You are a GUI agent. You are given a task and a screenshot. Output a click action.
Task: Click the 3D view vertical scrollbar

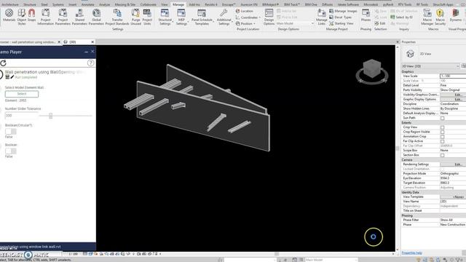point(398,148)
